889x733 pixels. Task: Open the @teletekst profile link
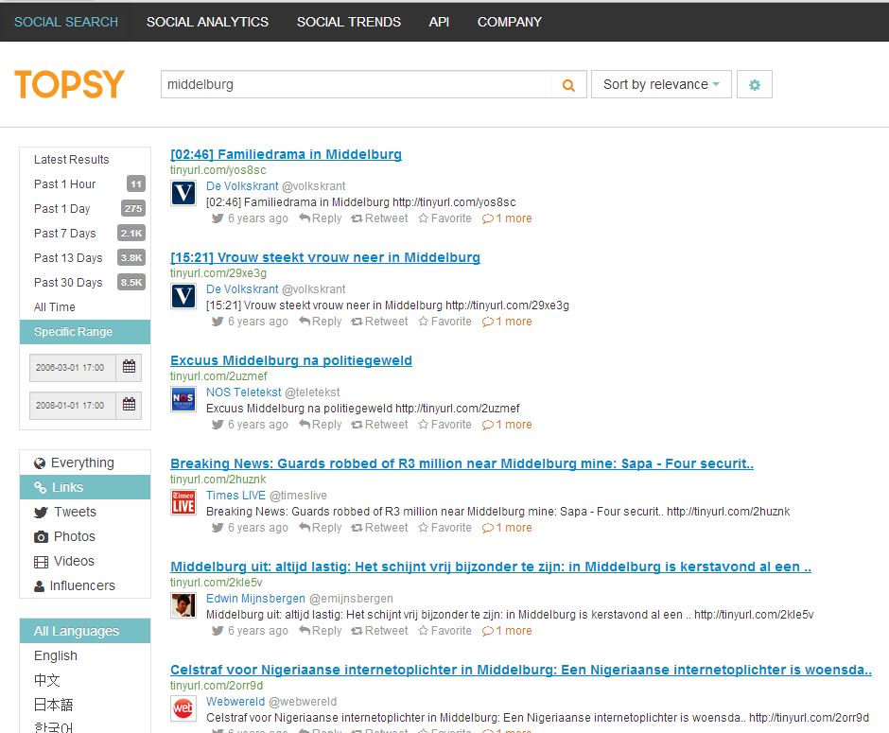[312, 393]
